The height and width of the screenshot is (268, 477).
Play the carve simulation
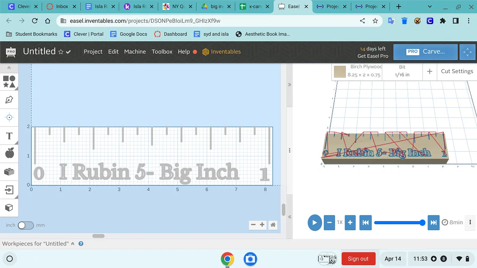(314, 223)
